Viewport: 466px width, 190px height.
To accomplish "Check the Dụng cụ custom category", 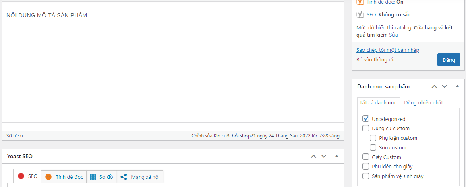I will click(x=366, y=129).
